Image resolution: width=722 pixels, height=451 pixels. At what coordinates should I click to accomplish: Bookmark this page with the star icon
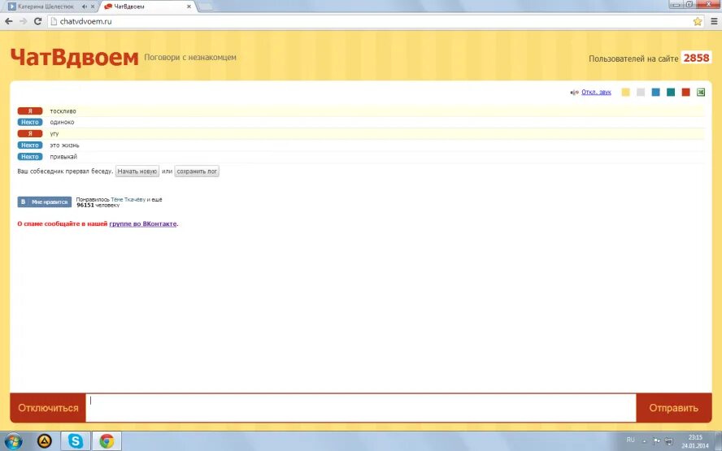(x=698, y=21)
